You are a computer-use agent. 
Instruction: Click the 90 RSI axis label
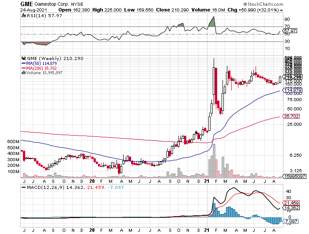(287, 19)
